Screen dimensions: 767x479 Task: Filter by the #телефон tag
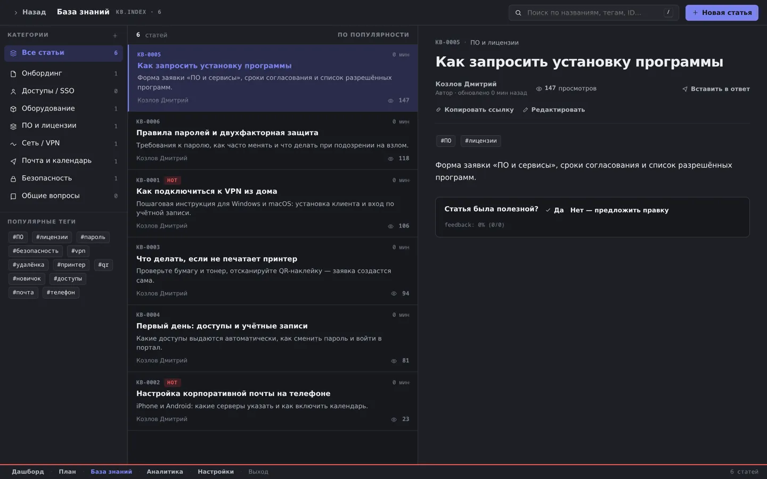pyautogui.click(x=61, y=293)
